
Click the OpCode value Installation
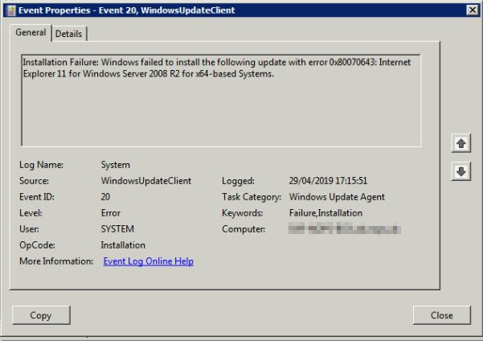(123, 244)
